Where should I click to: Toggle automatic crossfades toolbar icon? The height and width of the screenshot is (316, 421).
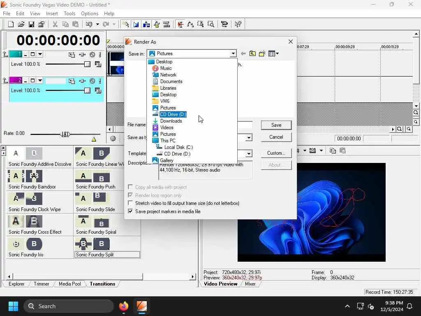pos(136,24)
